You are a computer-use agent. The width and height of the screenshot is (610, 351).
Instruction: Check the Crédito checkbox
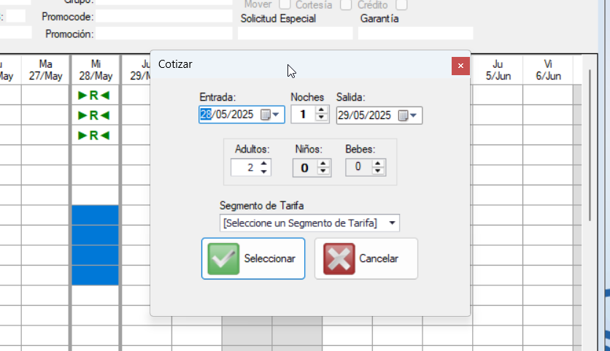click(401, 5)
